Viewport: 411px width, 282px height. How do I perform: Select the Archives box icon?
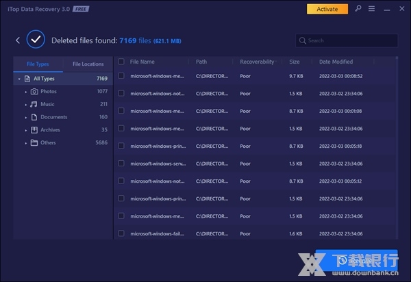click(x=34, y=130)
